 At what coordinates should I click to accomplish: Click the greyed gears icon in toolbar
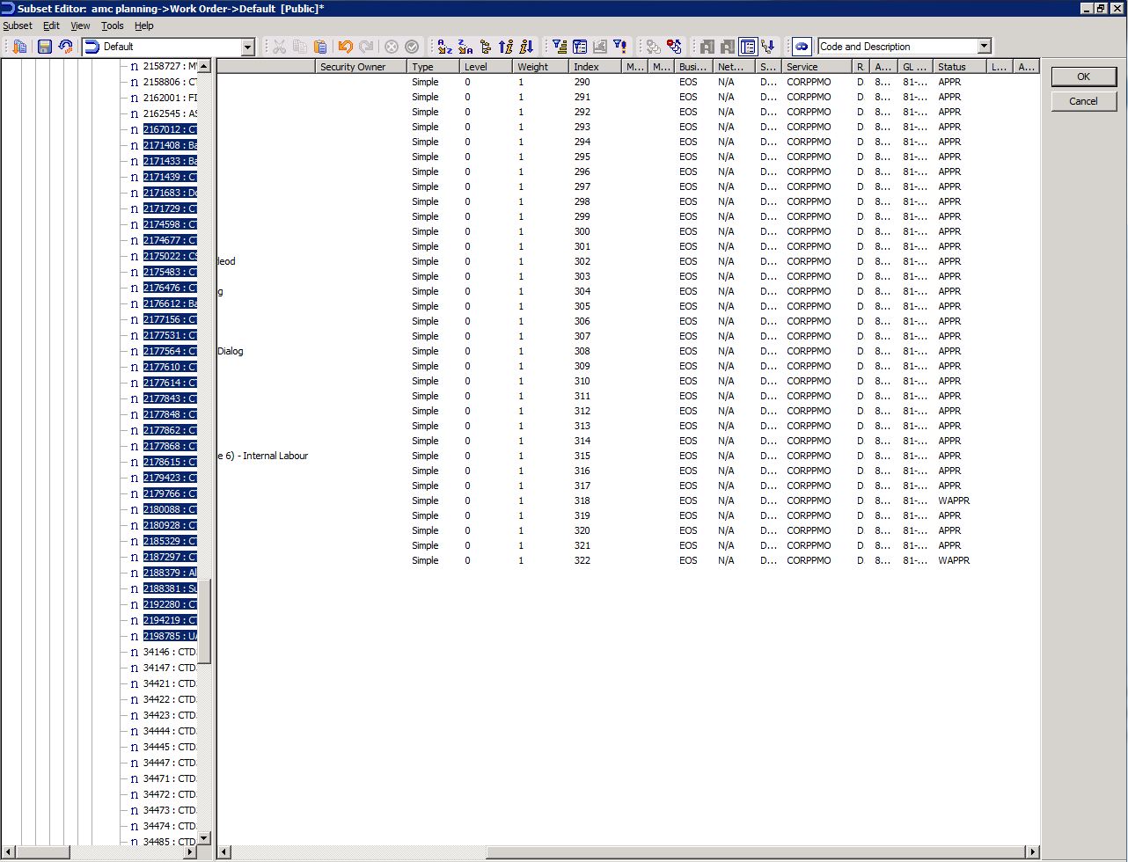[653, 47]
